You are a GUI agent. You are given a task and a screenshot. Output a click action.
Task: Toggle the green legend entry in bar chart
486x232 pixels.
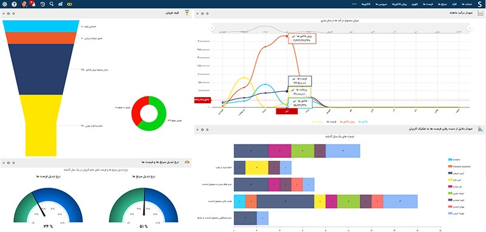tap(456, 193)
